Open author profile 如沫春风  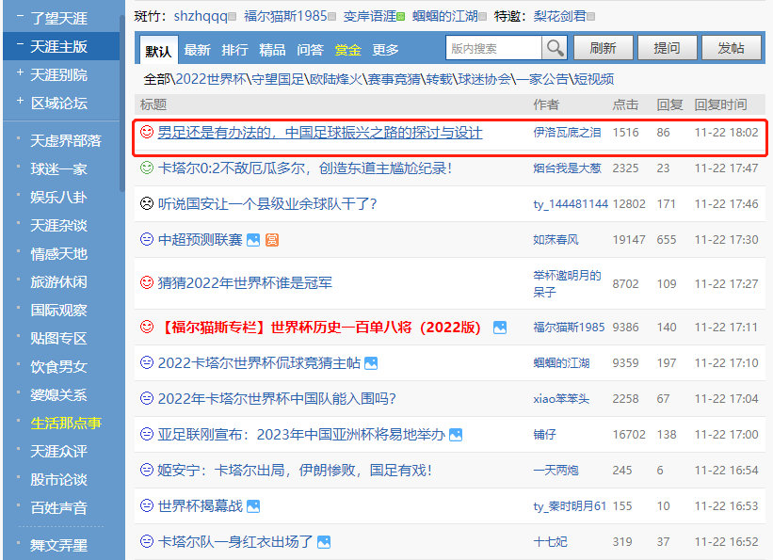[556, 240]
